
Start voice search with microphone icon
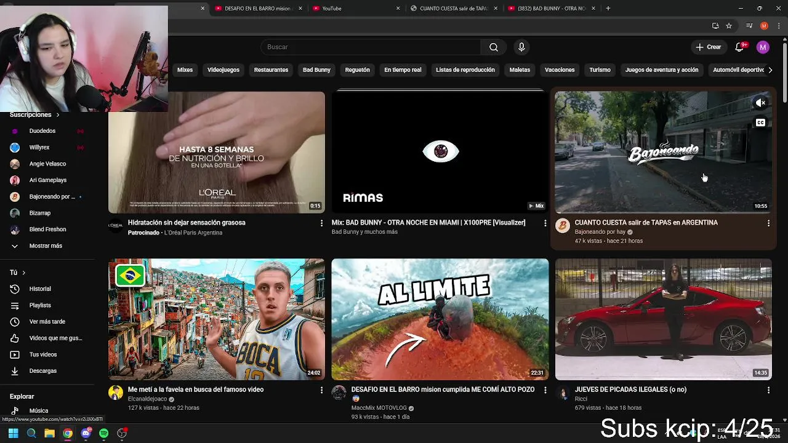tap(521, 47)
